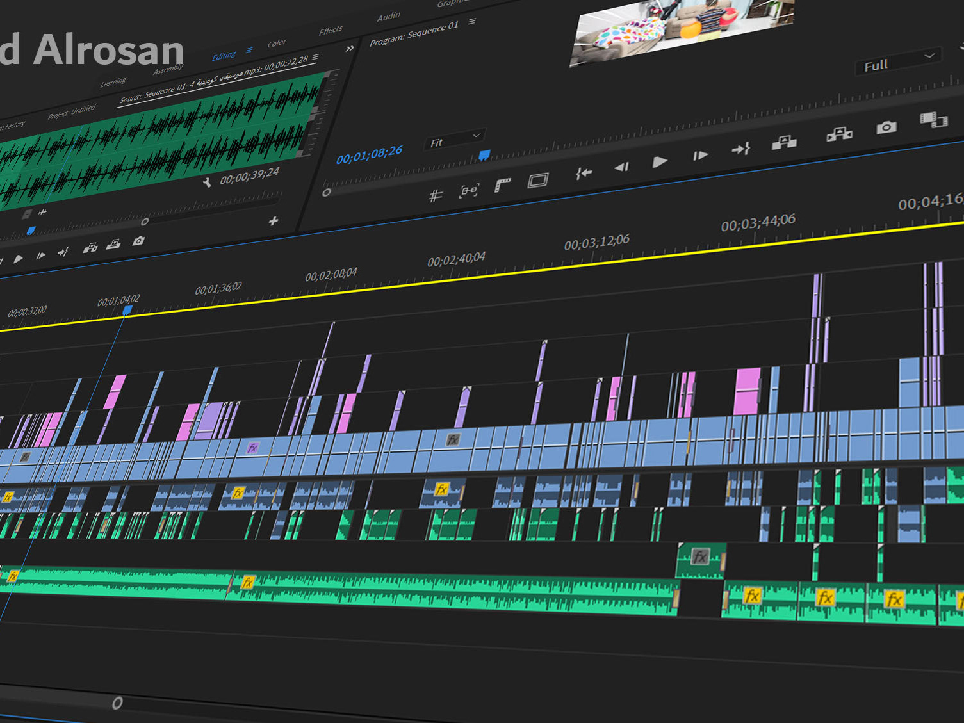
Task: Play the Program monitor sequence
Action: (659, 162)
